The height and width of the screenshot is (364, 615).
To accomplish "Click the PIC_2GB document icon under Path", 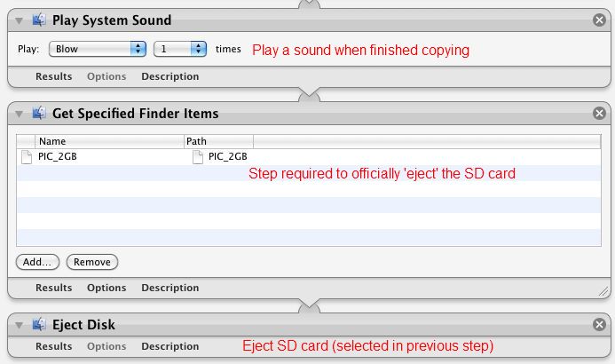I will (x=198, y=157).
